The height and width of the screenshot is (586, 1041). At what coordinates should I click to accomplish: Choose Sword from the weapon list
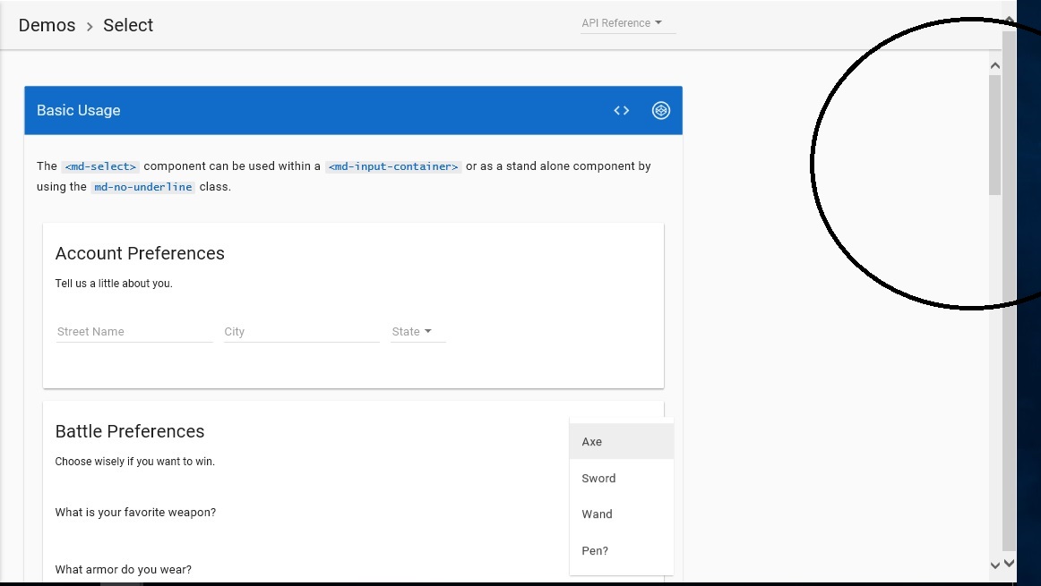pyautogui.click(x=622, y=478)
